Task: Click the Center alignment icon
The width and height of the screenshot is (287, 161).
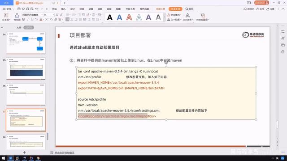Action: [x=72, y=19]
